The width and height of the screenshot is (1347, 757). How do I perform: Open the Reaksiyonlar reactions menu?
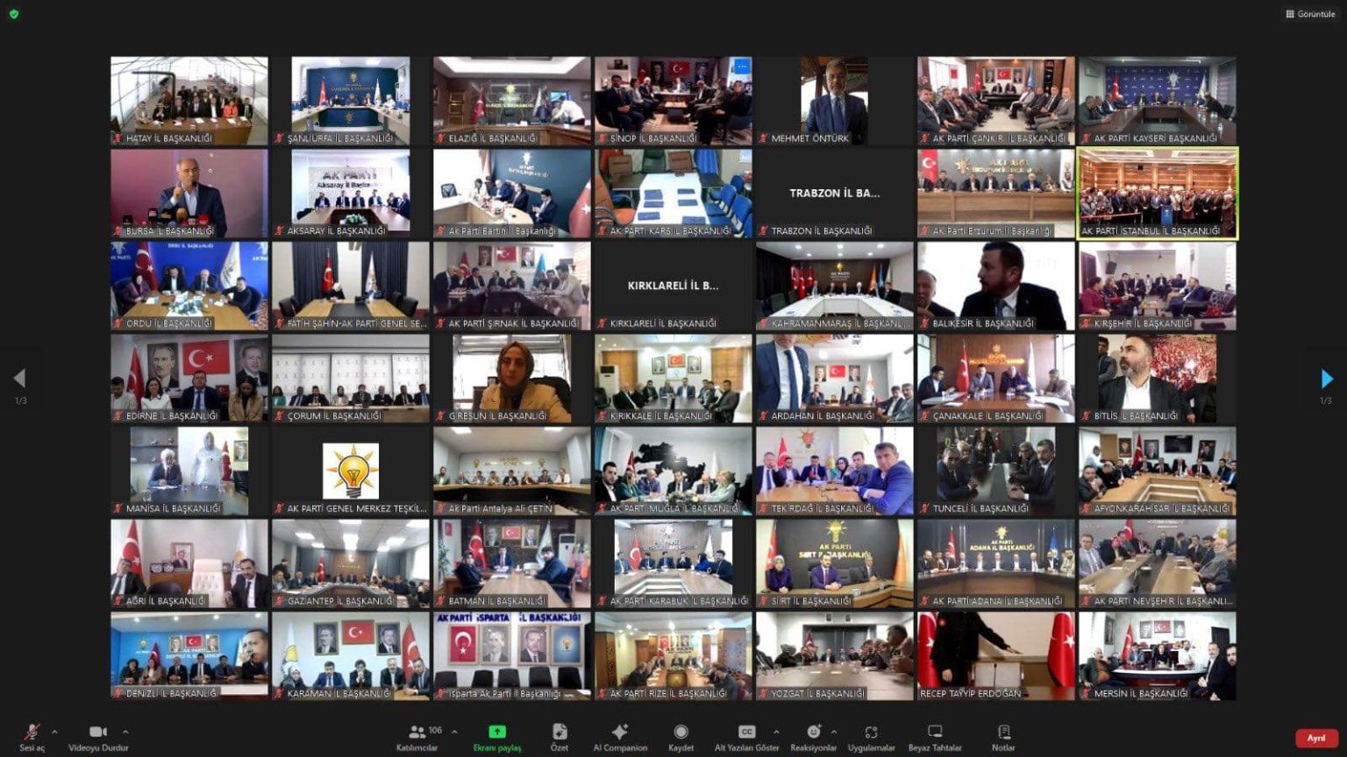814,738
